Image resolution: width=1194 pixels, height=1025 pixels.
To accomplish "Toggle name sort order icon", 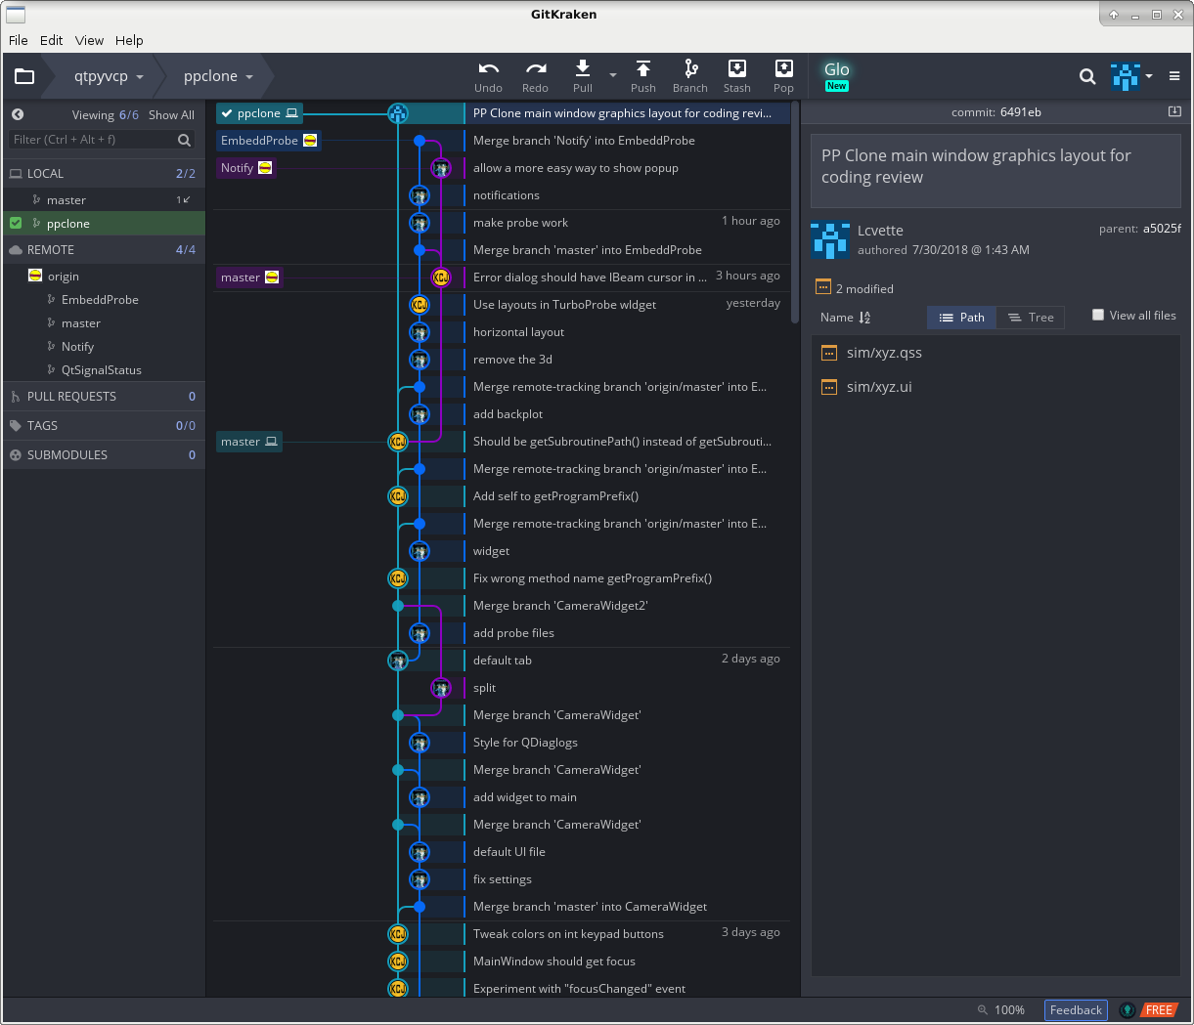I will (x=864, y=317).
